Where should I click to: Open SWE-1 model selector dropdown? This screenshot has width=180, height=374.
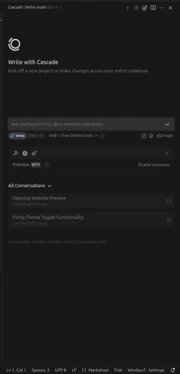pyautogui.click(x=73, y=136)
